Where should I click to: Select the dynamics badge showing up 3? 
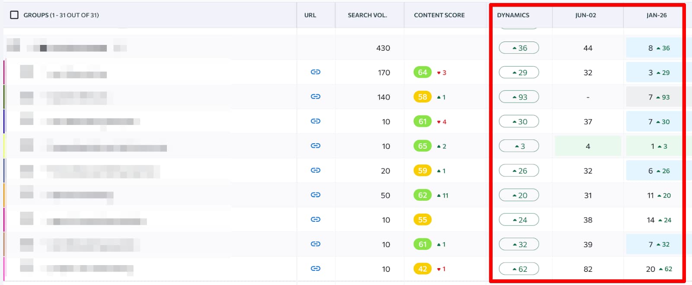519,146
